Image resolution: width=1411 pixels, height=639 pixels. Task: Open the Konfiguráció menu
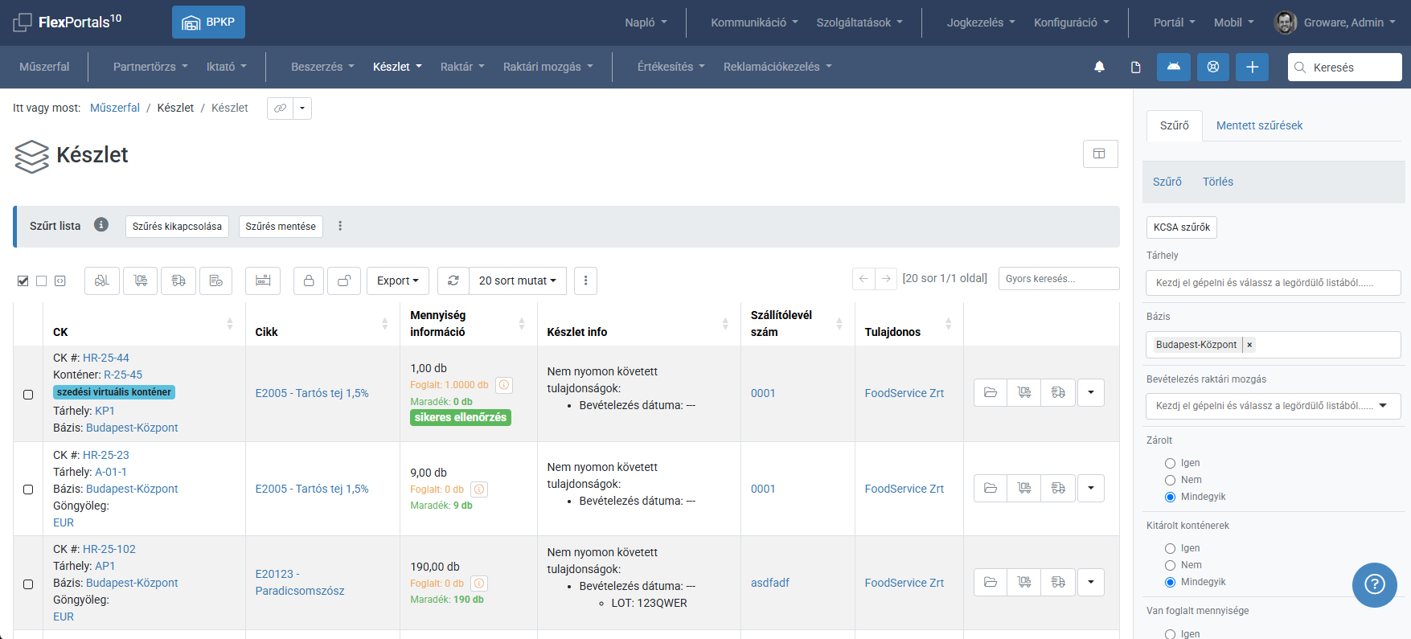point(1071,23)
